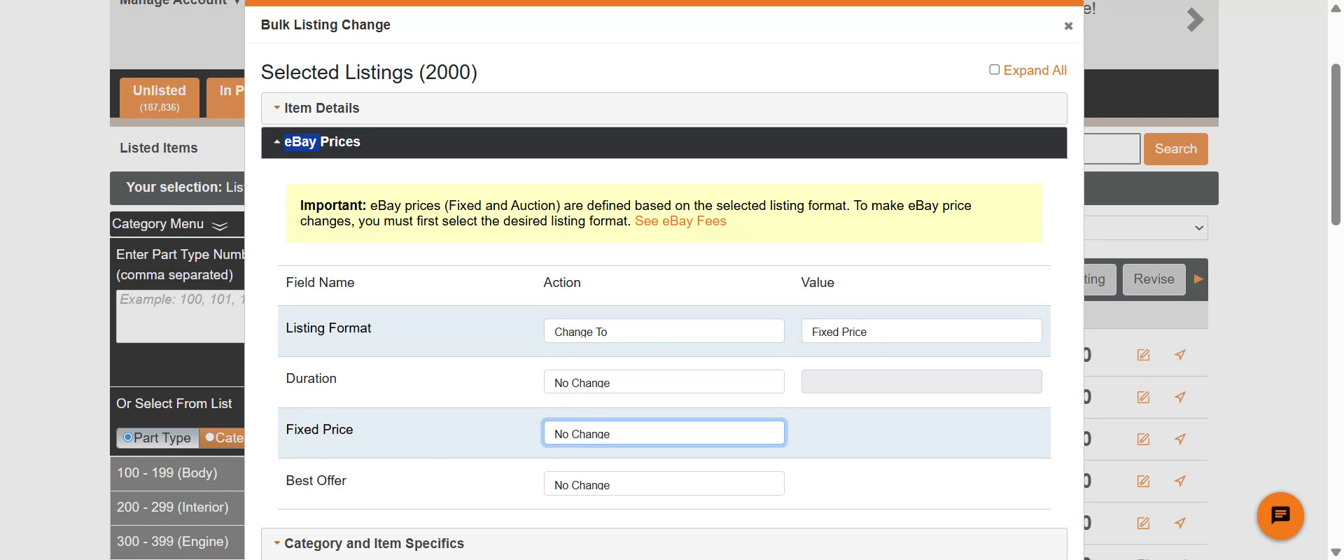
Task: Select the 200 - 299 (Interior) category
Action: click(177, 507)
